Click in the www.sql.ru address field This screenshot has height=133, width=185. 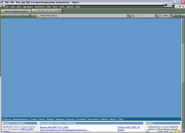pyautogui.click(x=81, y=16)
